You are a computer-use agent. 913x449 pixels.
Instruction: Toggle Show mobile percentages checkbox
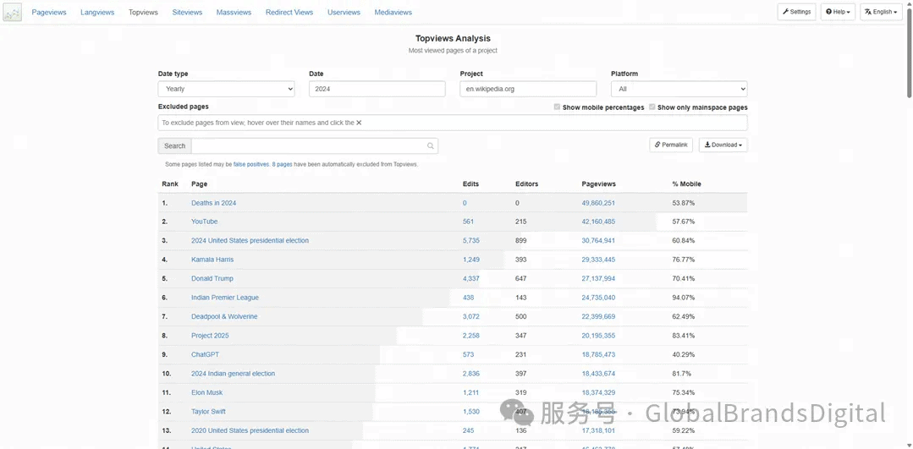558,107
